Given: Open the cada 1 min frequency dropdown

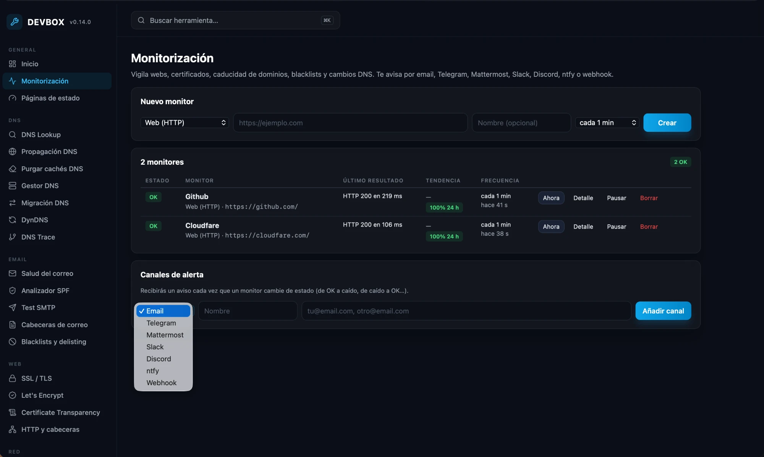Looking at the screenshot, I should (607, 123).
